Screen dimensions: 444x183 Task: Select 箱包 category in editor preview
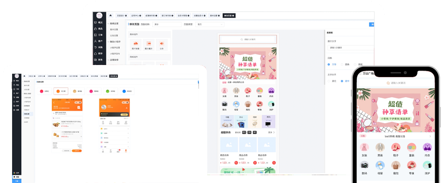click(x=248, y=105)
